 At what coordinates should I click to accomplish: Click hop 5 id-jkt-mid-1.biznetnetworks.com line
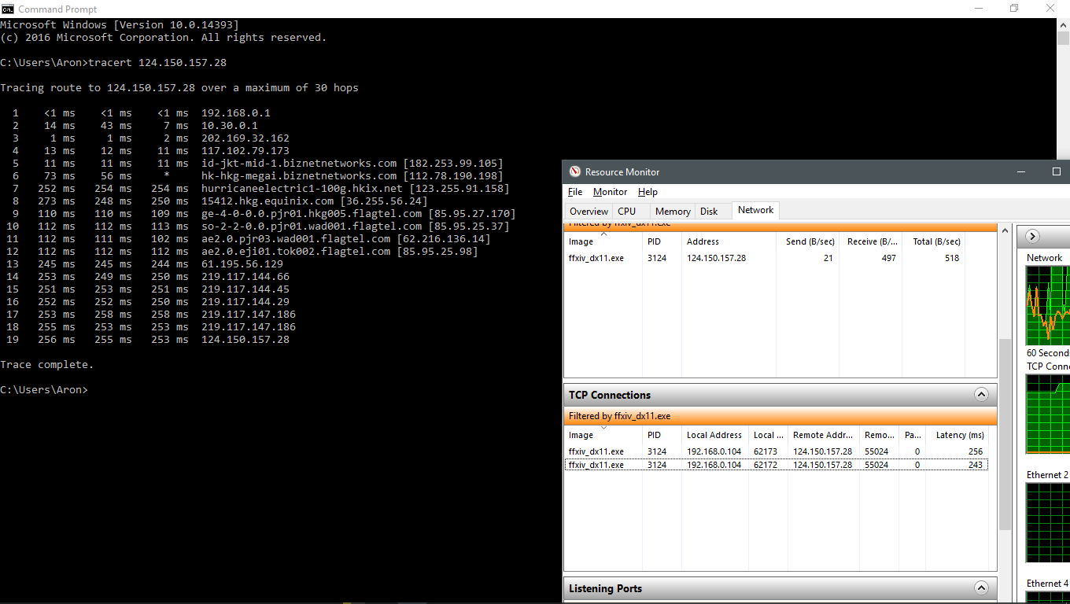pos(258,164)
